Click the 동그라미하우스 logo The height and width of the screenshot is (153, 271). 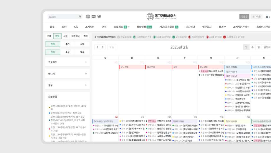(161, 16)
